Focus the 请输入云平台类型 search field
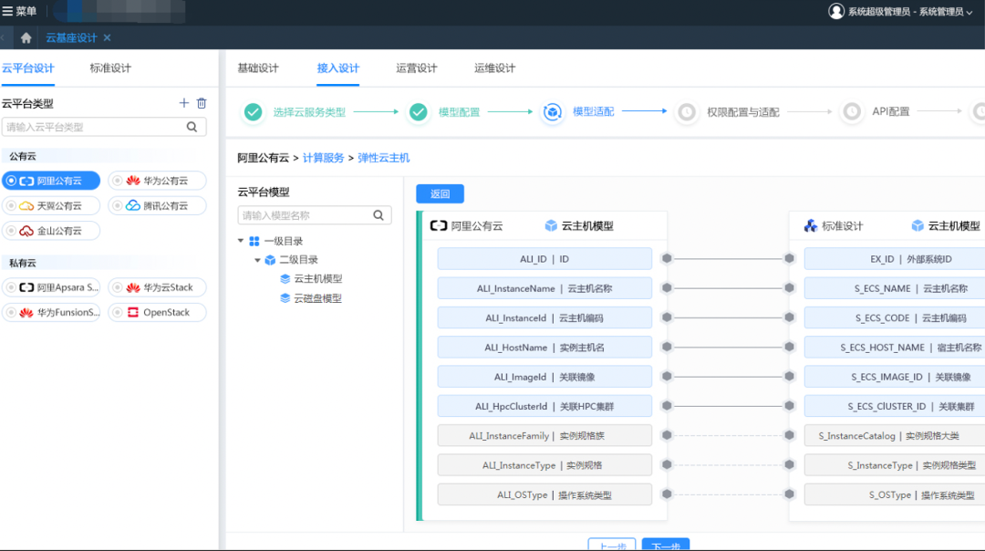The height and width of the screenshot is (551, 985). 104,127
